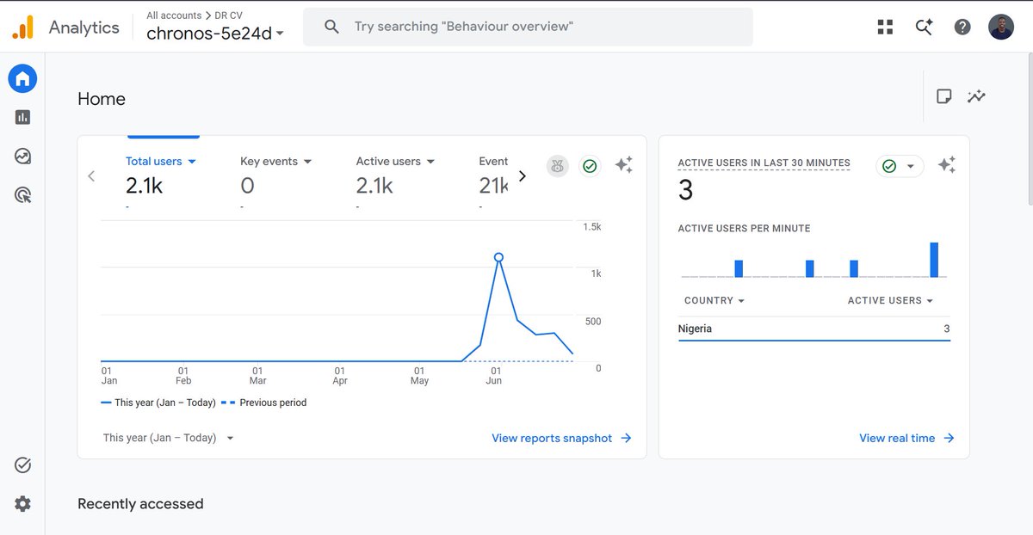Image resolution: width=1033 pixels, height=535 pixels.
Task: Click the magnifier icon in search bar
Action: [x=331, y=27]
